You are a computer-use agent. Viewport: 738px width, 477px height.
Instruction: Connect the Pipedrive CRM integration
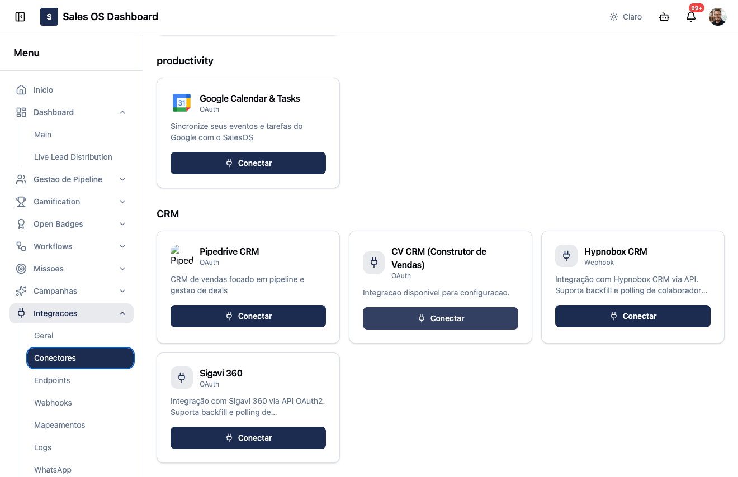coord(248,316)
